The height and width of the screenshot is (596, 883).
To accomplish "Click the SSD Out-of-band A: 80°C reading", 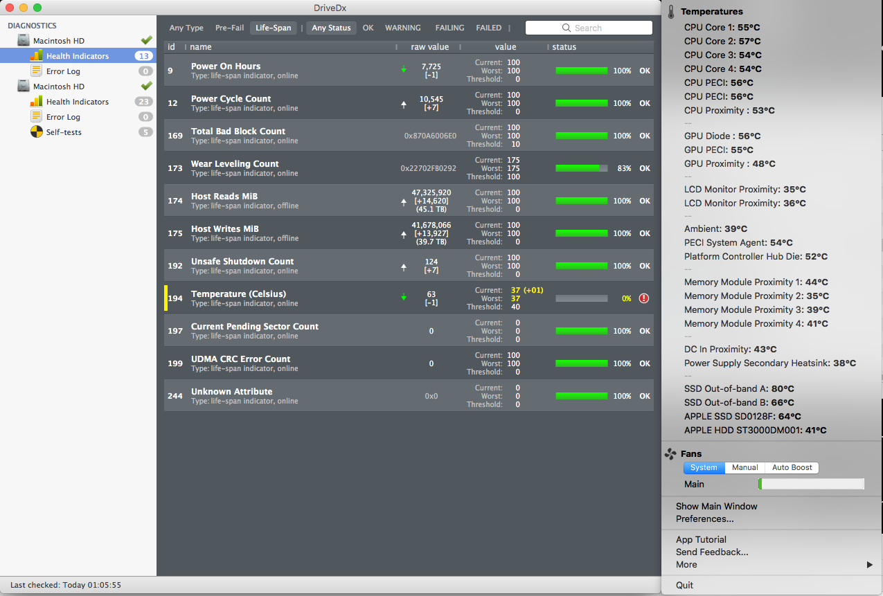I will pos(739,389).
